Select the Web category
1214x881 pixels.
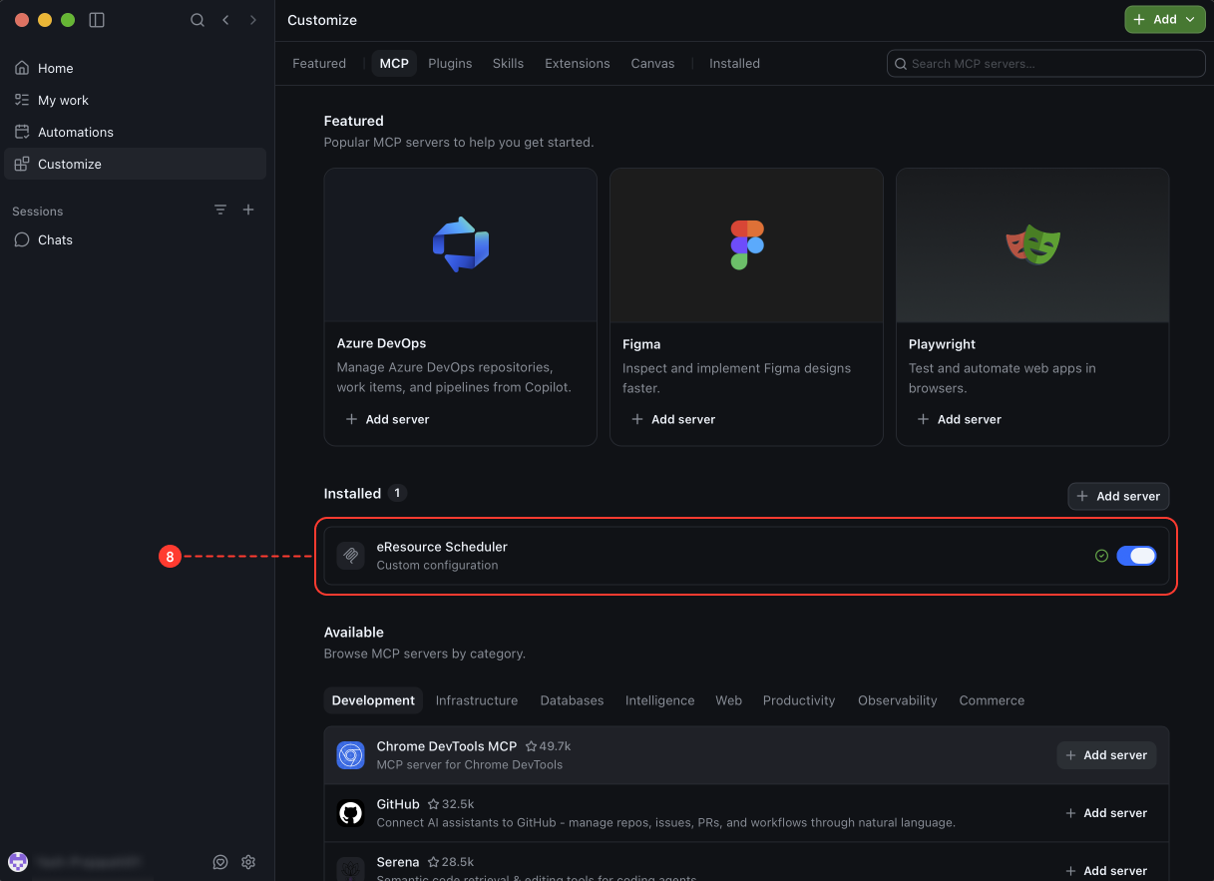[728, 700]
